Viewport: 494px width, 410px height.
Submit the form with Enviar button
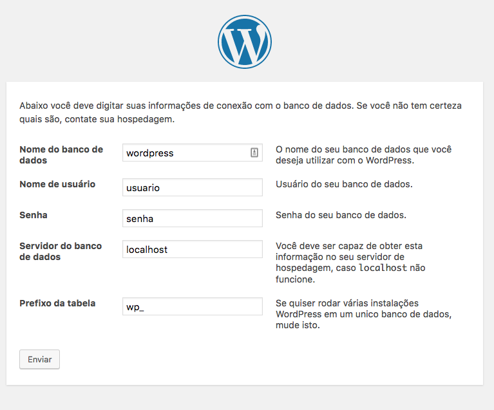coord(39,359)
